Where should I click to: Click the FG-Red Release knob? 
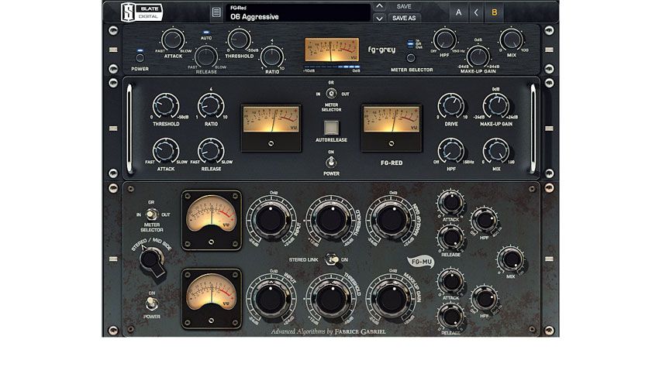tap(211, 151)
